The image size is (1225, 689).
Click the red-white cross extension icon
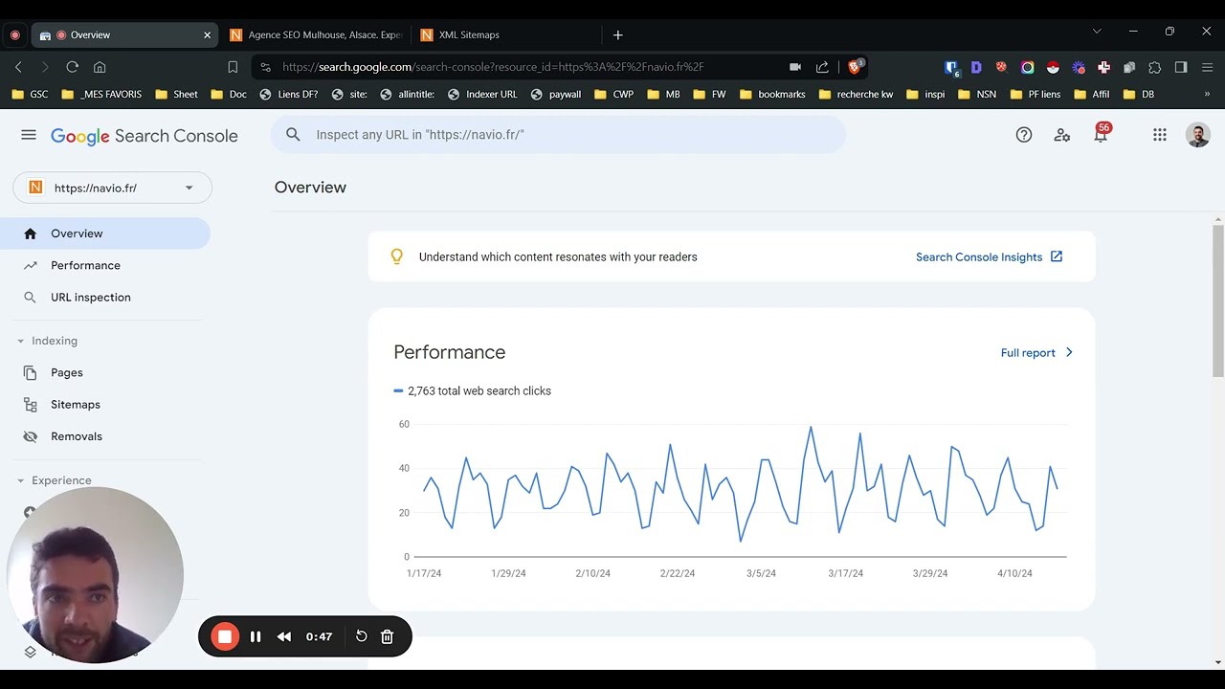click(1103, 67)
